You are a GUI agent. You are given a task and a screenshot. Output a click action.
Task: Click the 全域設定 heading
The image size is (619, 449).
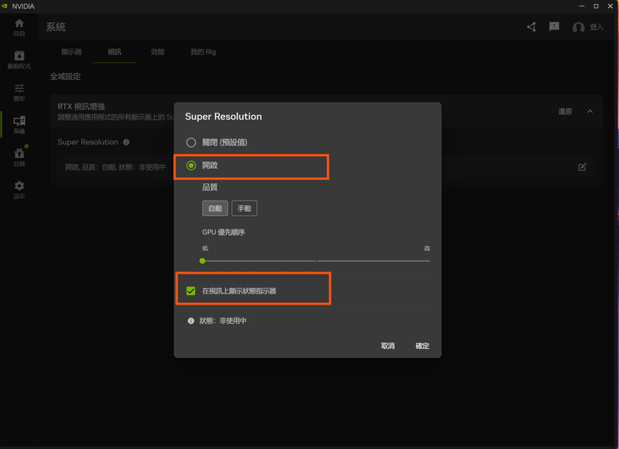pos(65,76)
